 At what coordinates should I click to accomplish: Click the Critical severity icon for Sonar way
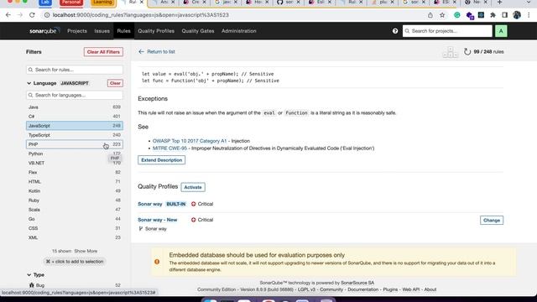point(194,204)
